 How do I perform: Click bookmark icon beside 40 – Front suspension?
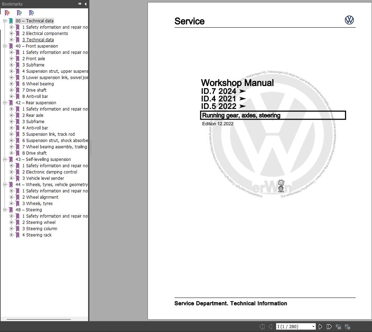pos(11,46)
